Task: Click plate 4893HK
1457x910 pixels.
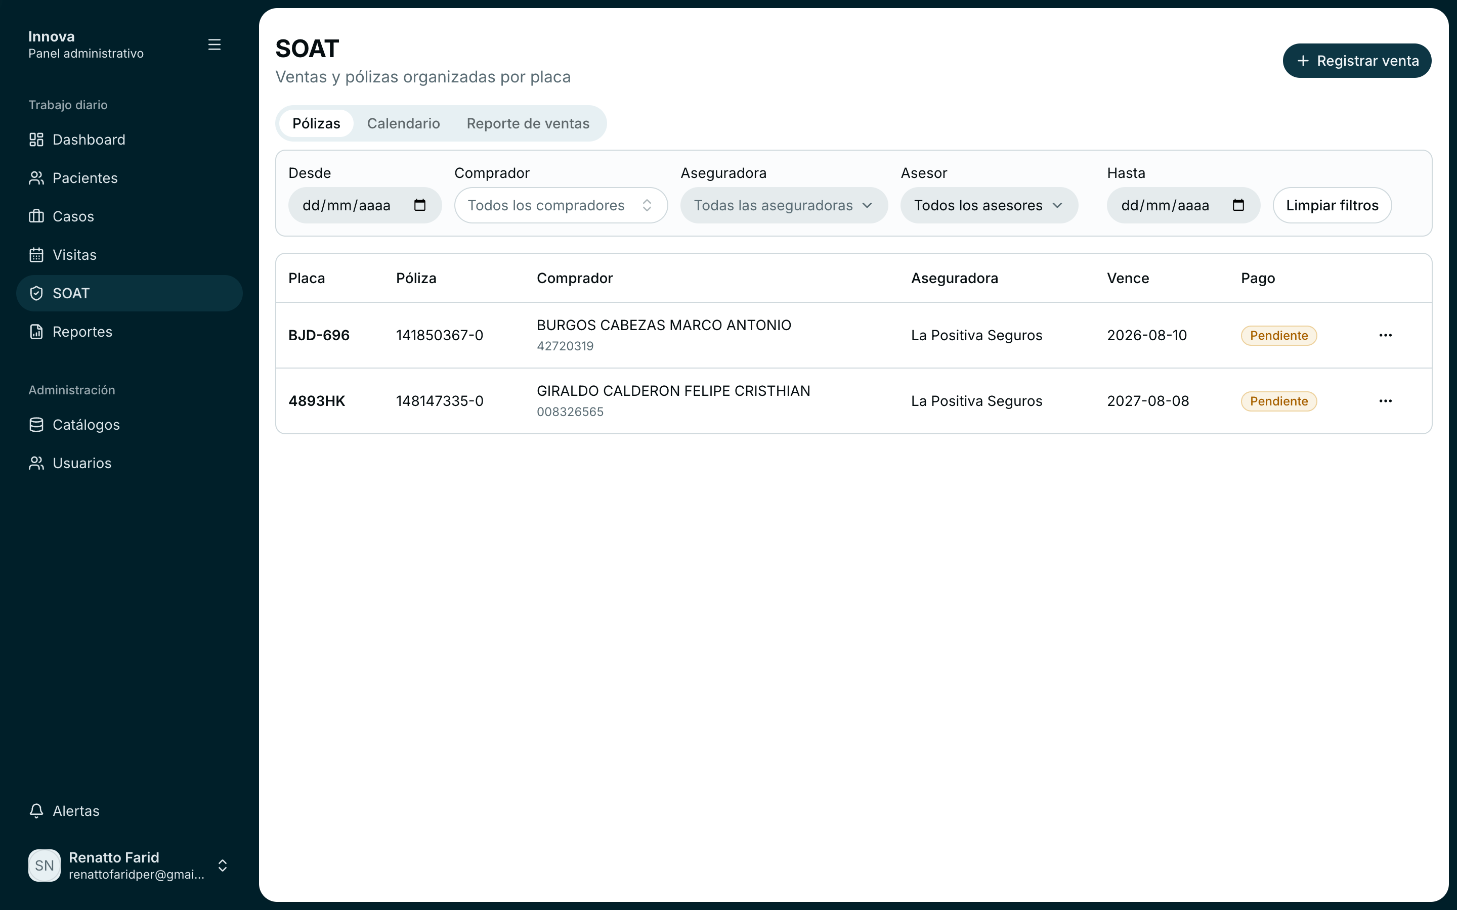Action: [x=317, y=401]
